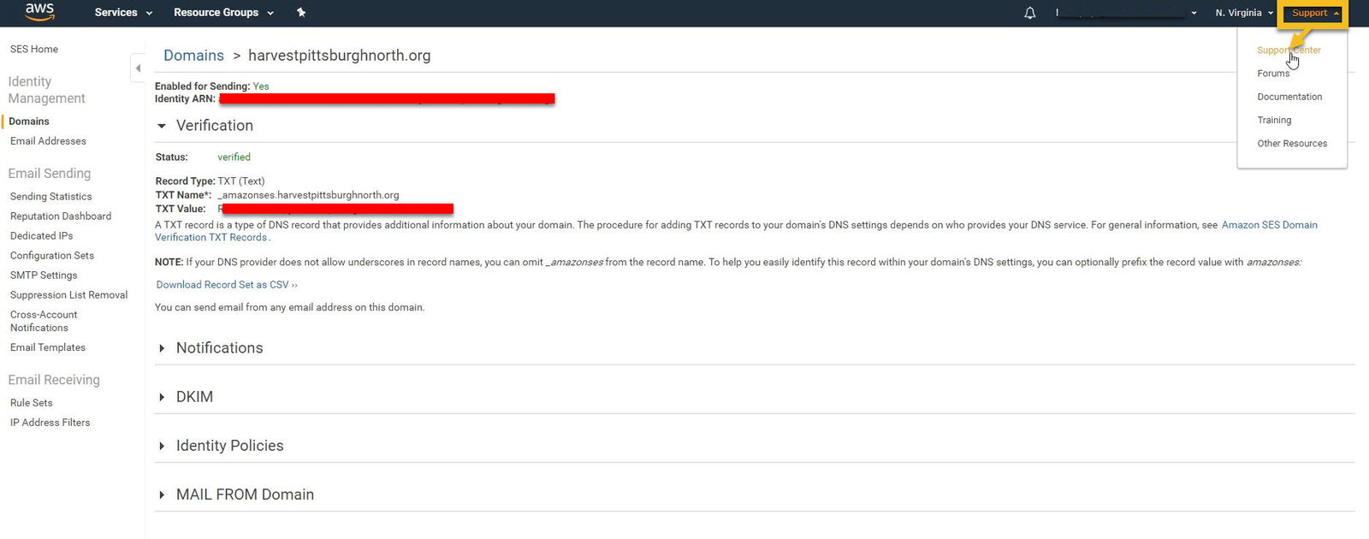Open Sending Statistics page

(50, 197)
